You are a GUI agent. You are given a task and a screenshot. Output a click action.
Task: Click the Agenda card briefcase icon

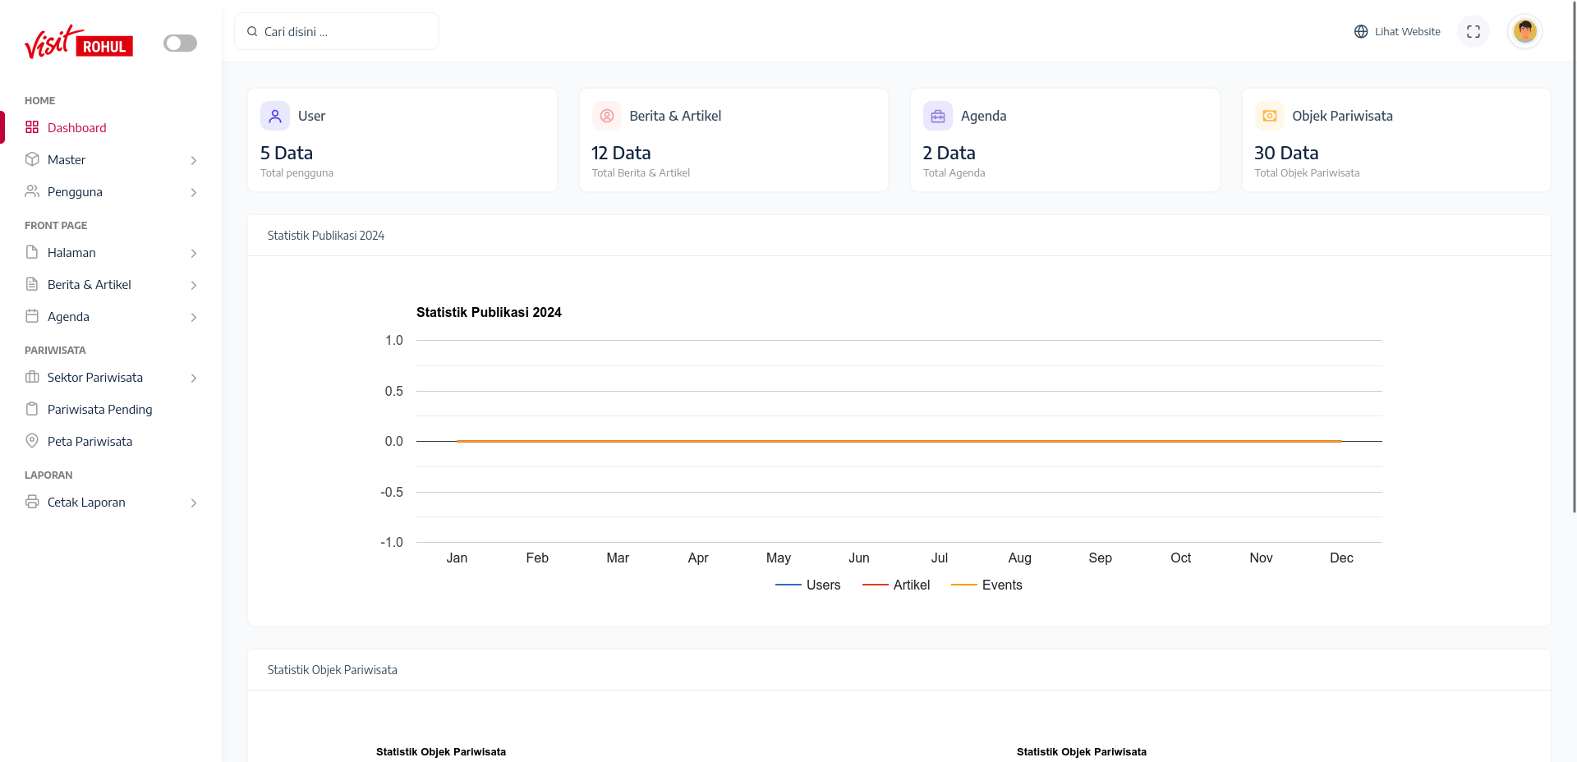(x=938, y=116)
